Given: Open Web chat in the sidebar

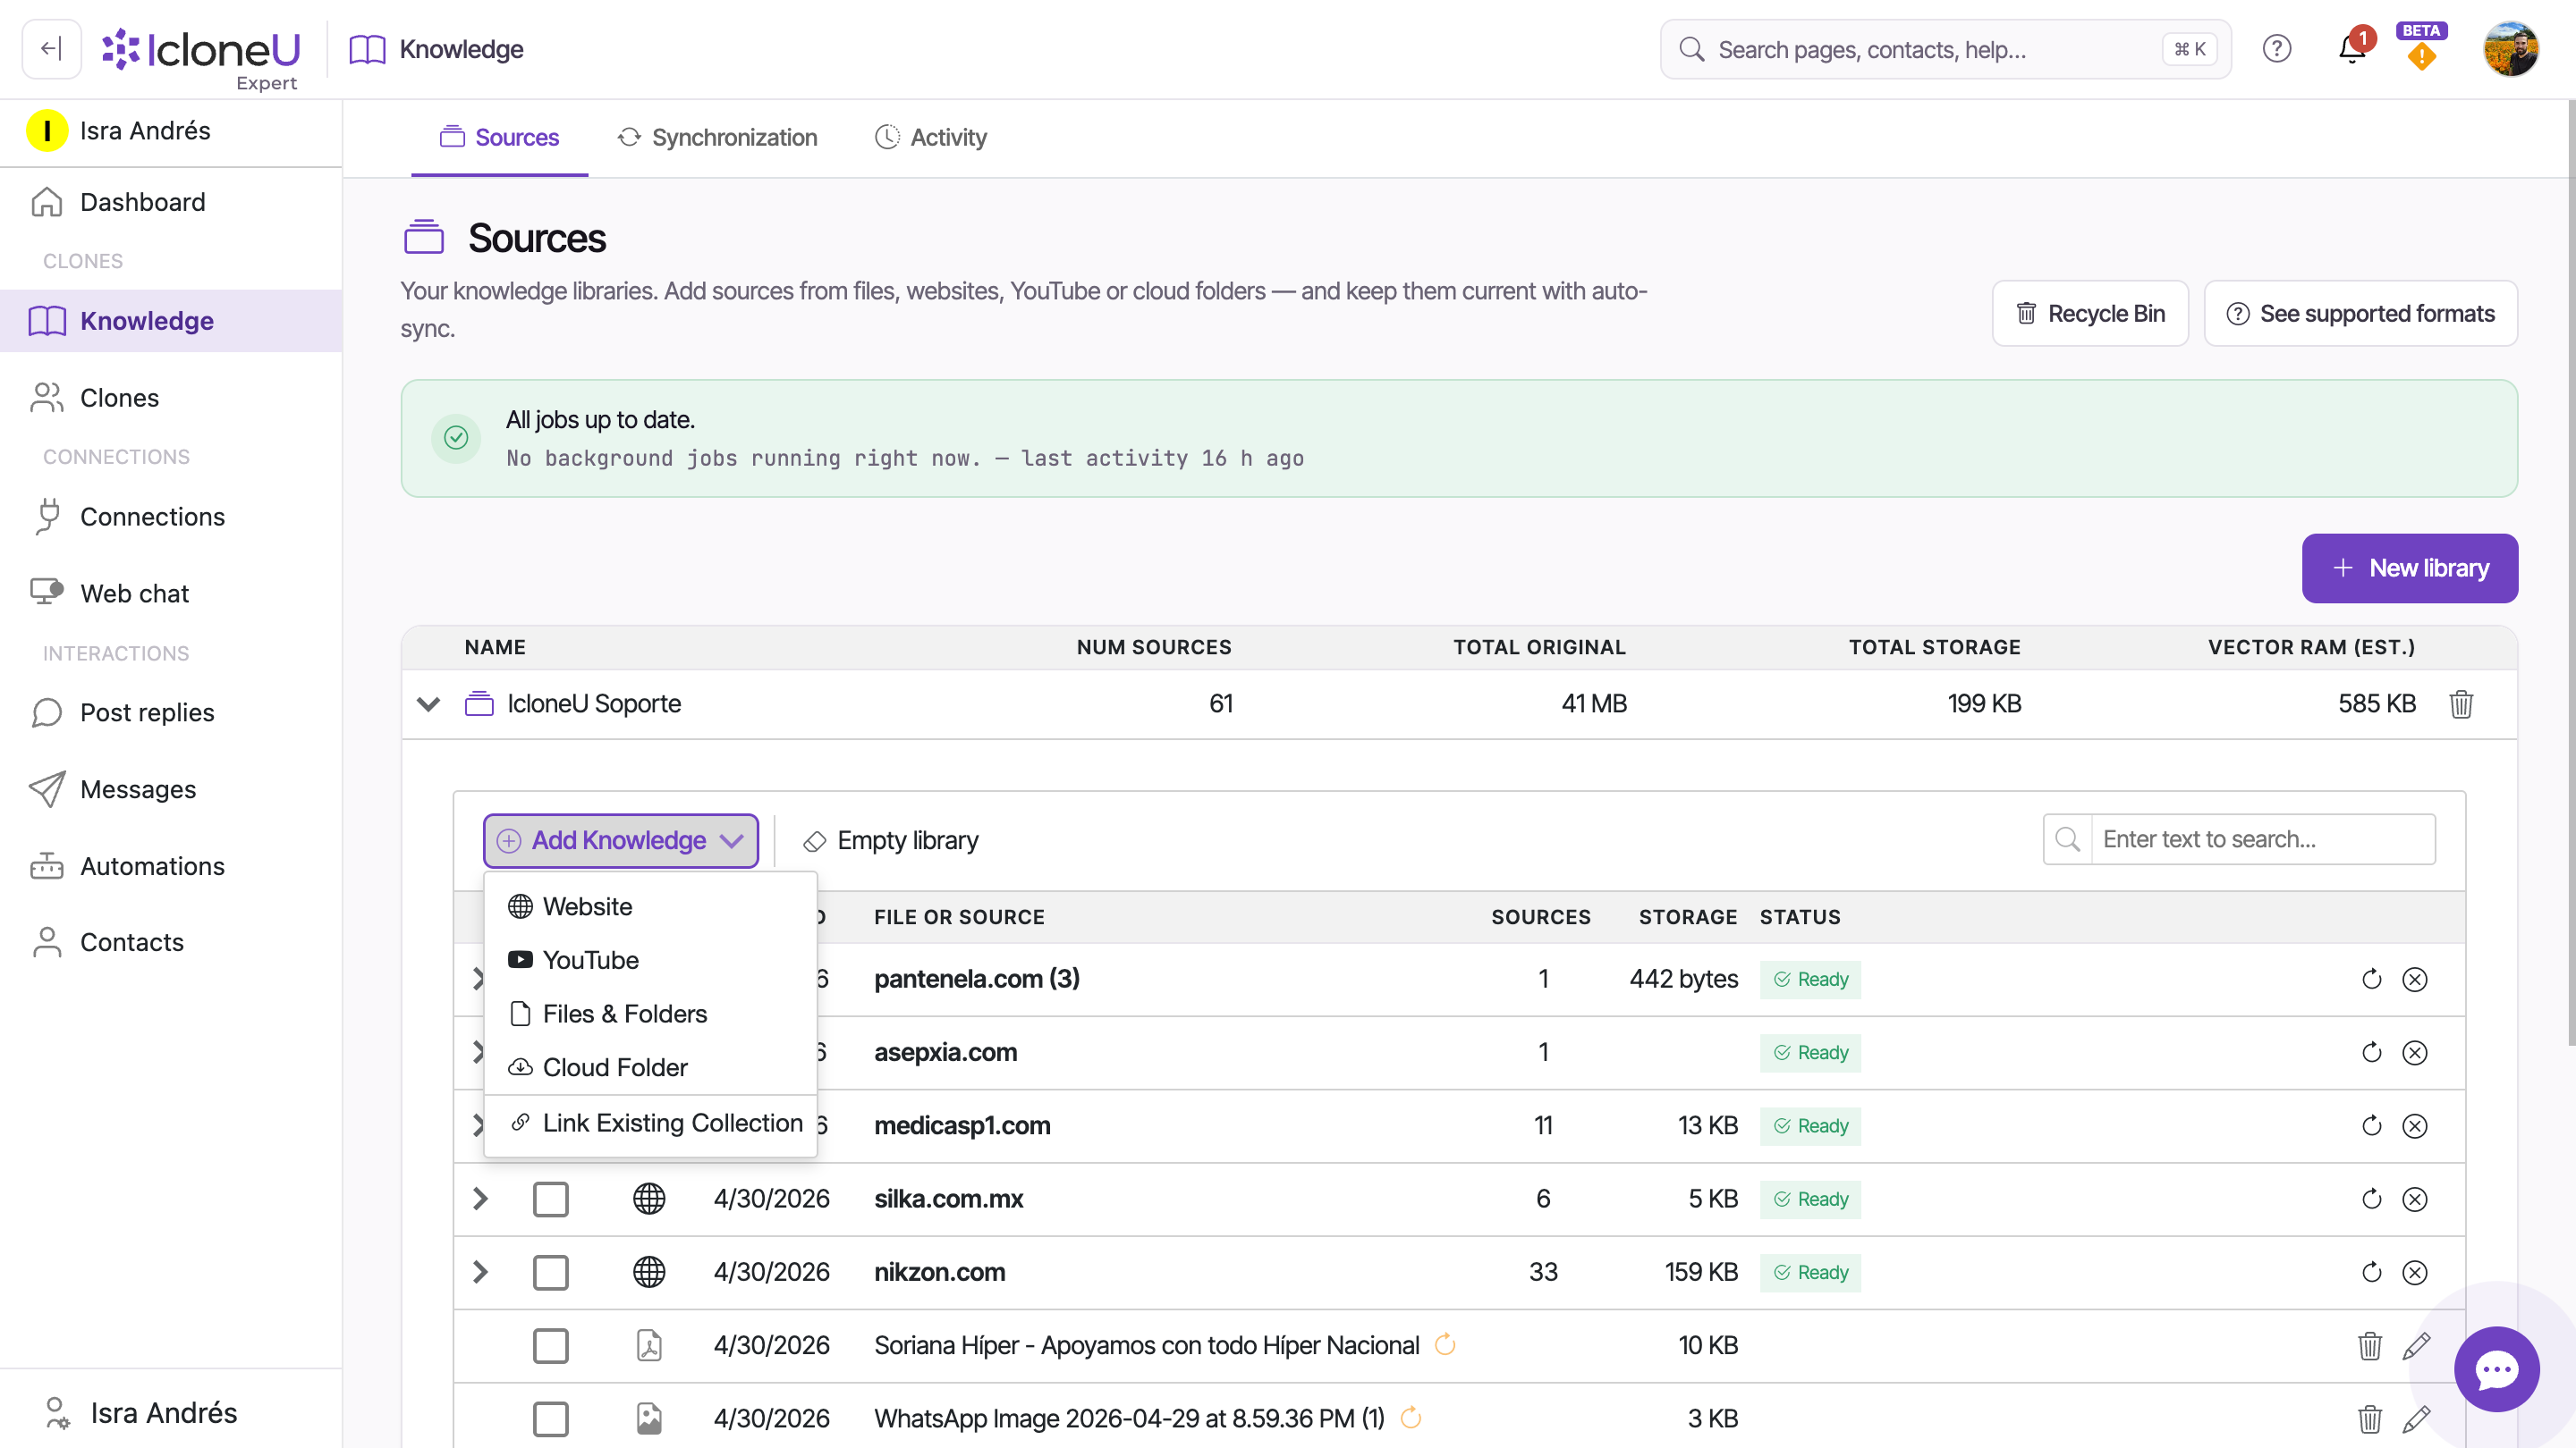Looking at the screenshot, I should [171, 594].
